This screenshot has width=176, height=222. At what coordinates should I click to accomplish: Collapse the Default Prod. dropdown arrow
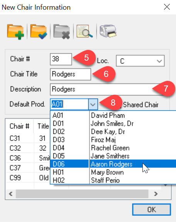coord(93,104)
